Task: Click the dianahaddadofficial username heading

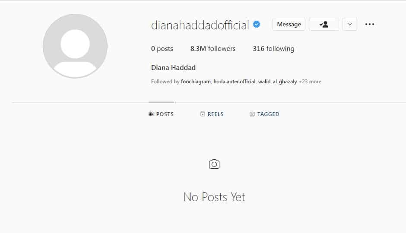Action: tap(200, 25)
